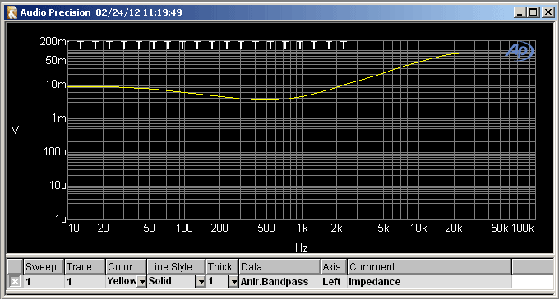559x300 pixels.
Task: Toggle the trace 1 visibility checkbox
Action: (15, 282)
